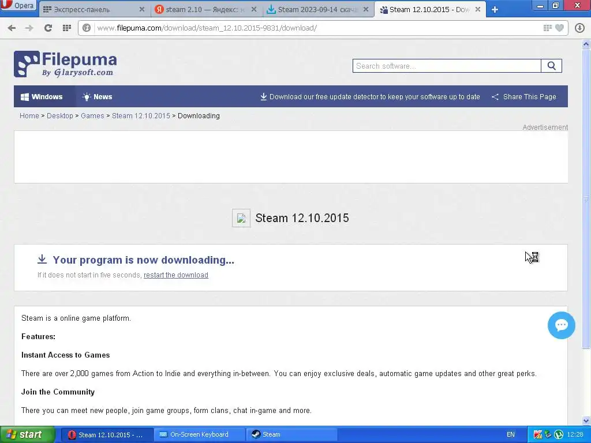Click the page scrollbar down arrow
The width and height of the screenshot is (591, 443).
coord(586,421)
